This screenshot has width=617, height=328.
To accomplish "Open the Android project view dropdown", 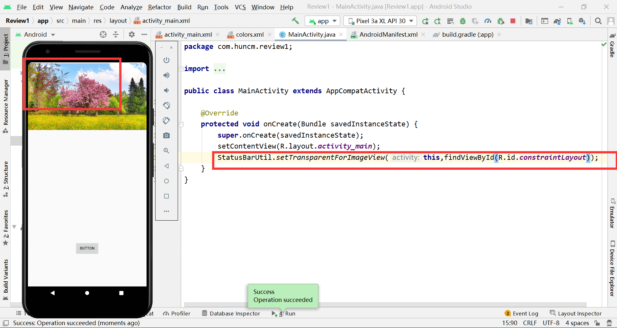I will 35,34.
